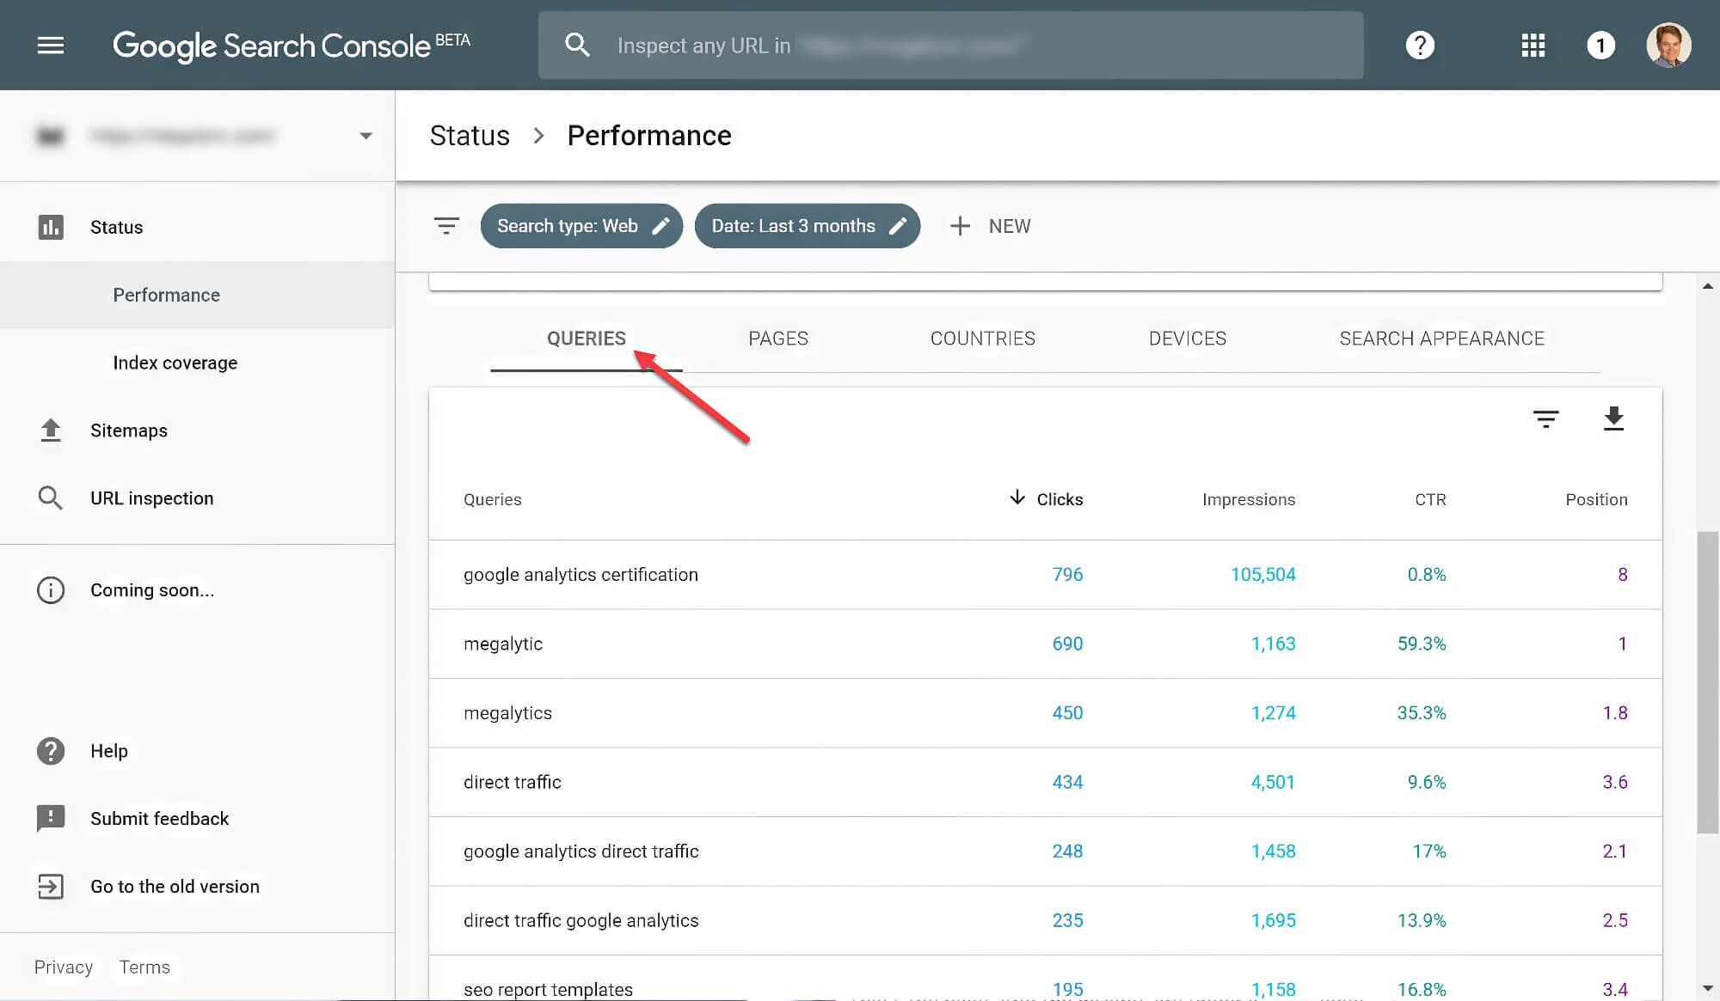Edit the Search type: Web filter

[581, 225]
